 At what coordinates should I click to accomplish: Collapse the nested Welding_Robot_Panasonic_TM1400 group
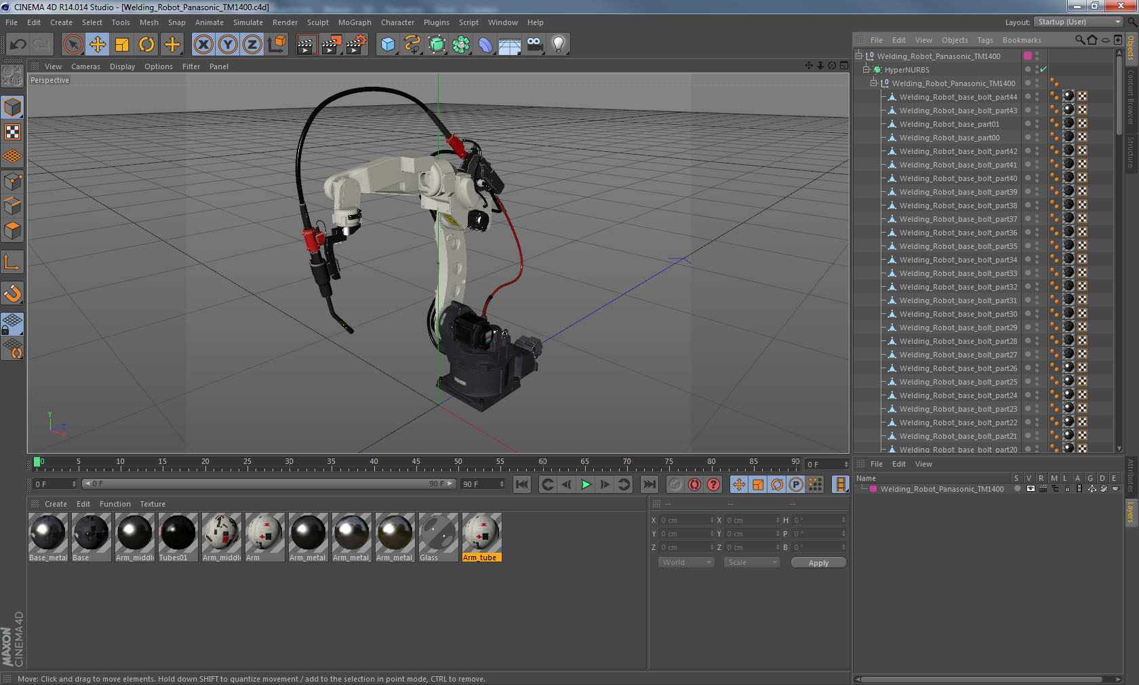click(874, 83)
